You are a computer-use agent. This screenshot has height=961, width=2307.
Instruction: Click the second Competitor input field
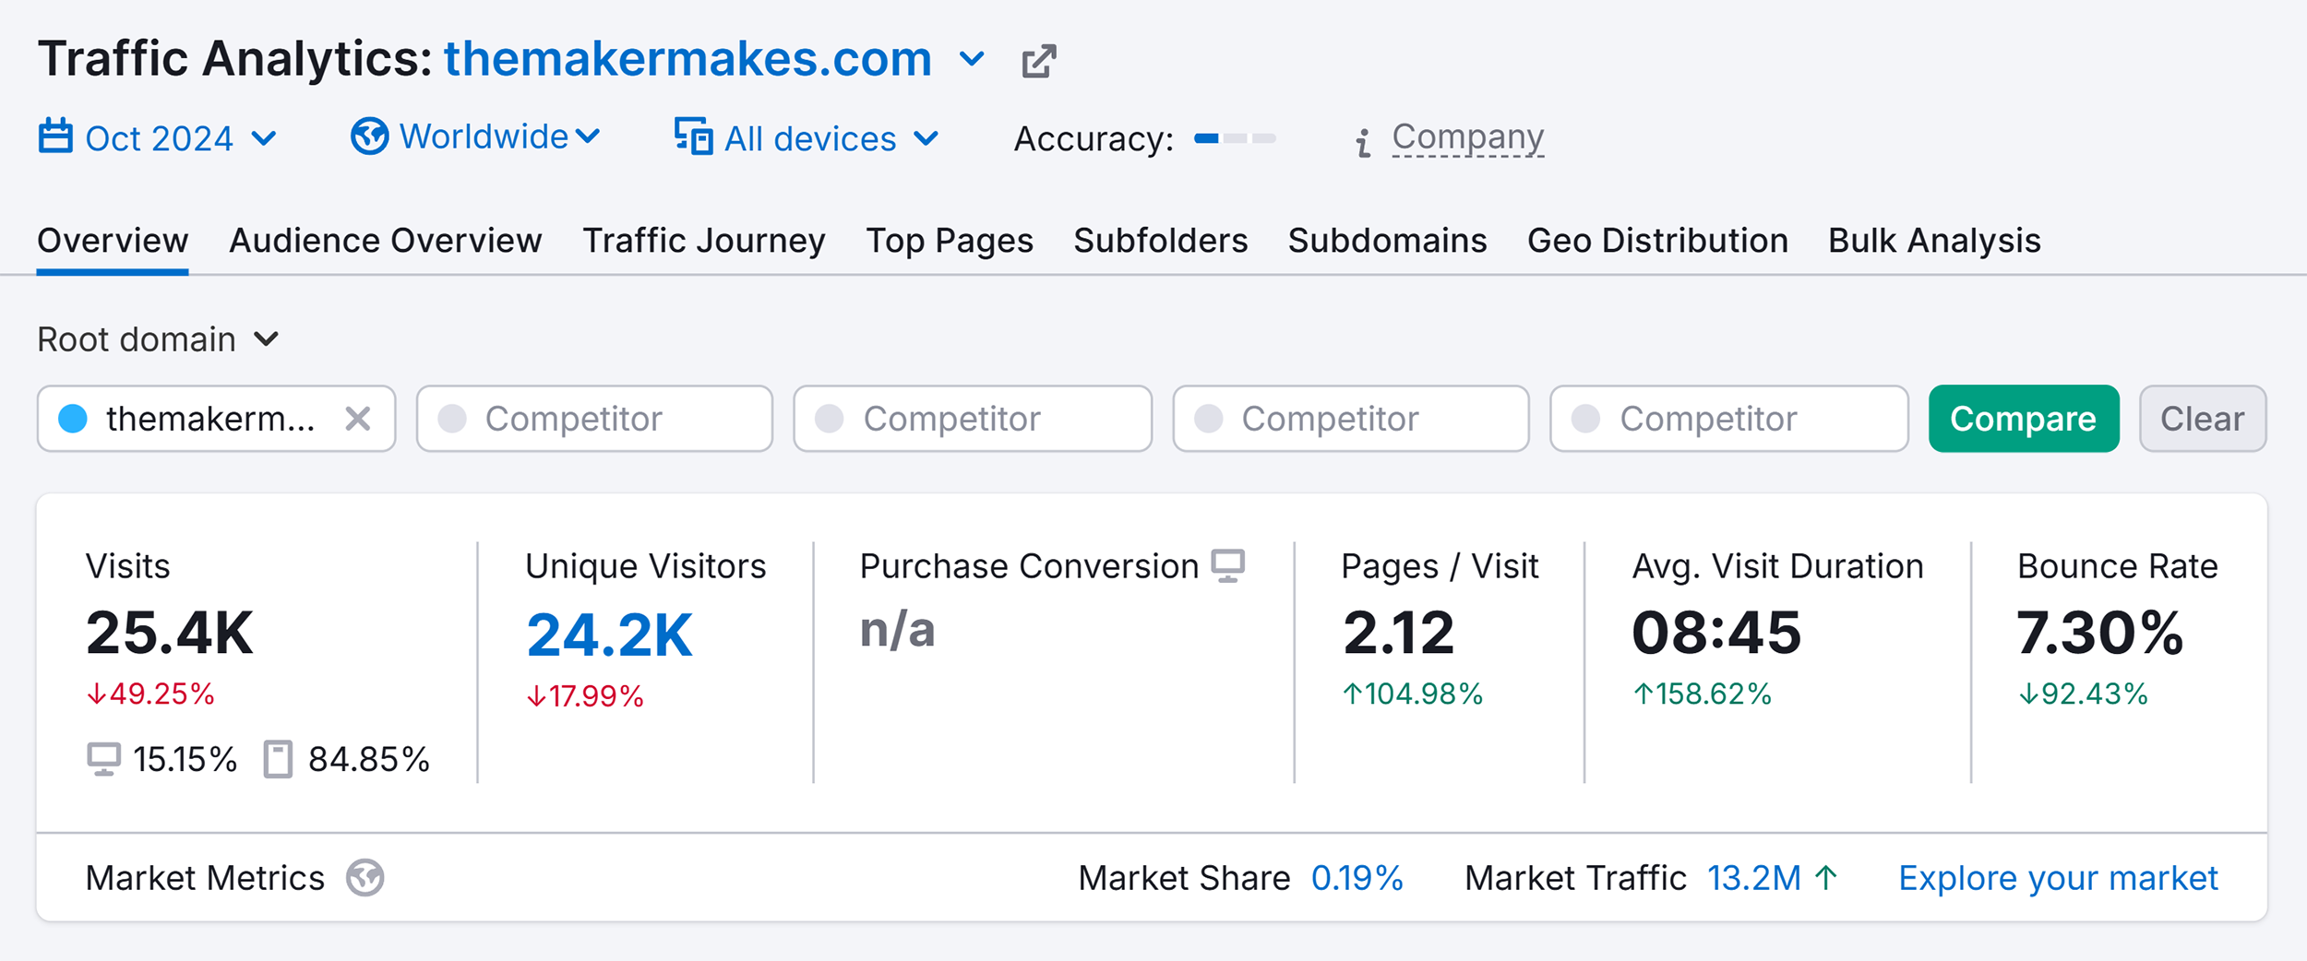[973, 419]
